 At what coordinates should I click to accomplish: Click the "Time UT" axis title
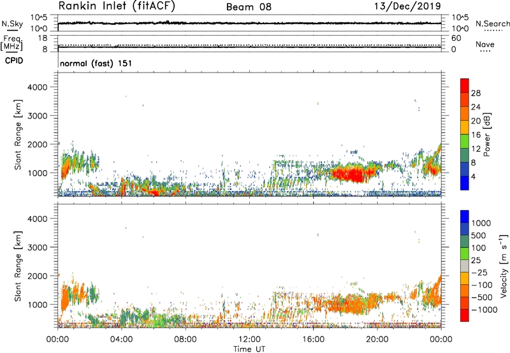click(x=249, y=349)
